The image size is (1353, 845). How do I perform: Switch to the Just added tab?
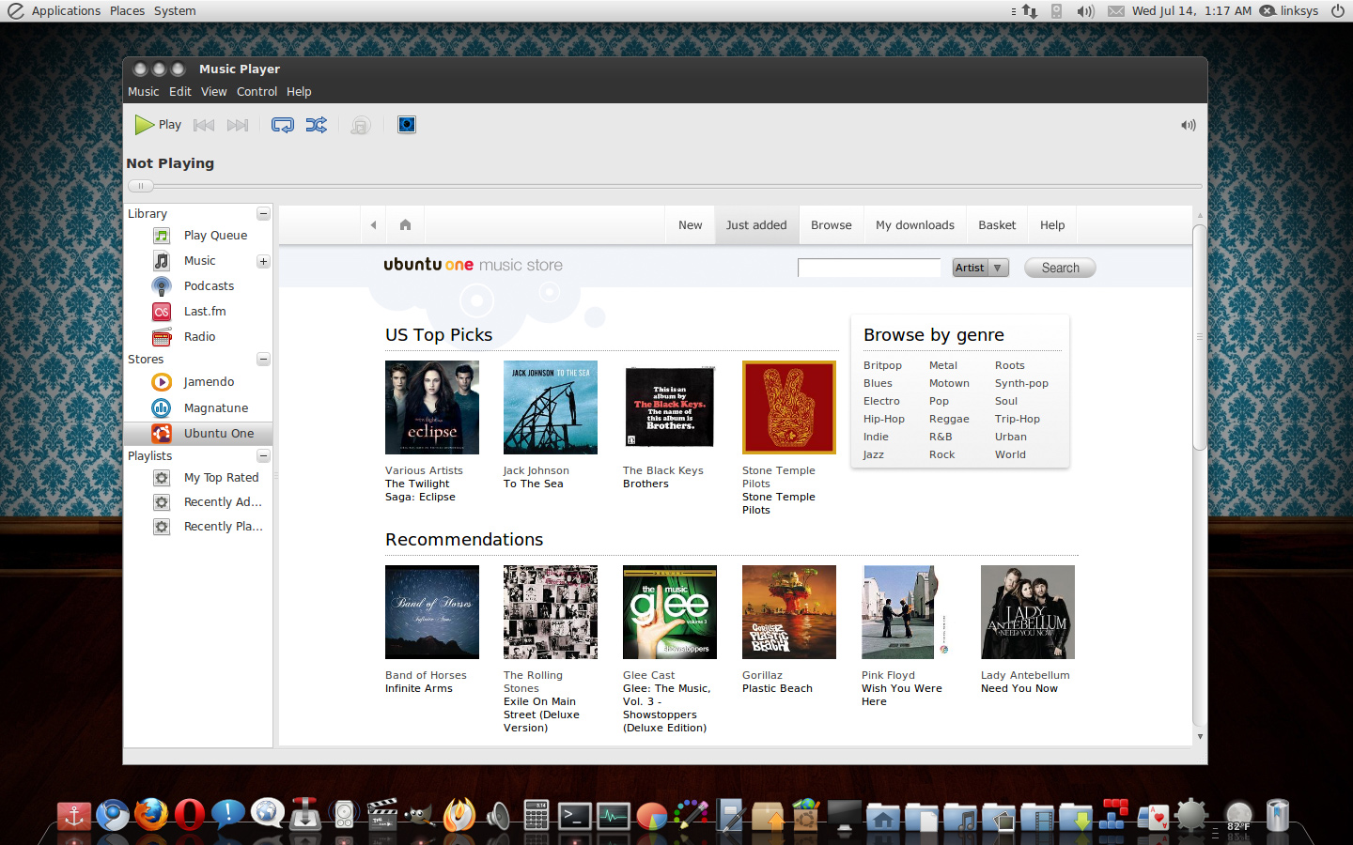coord(756,225)
